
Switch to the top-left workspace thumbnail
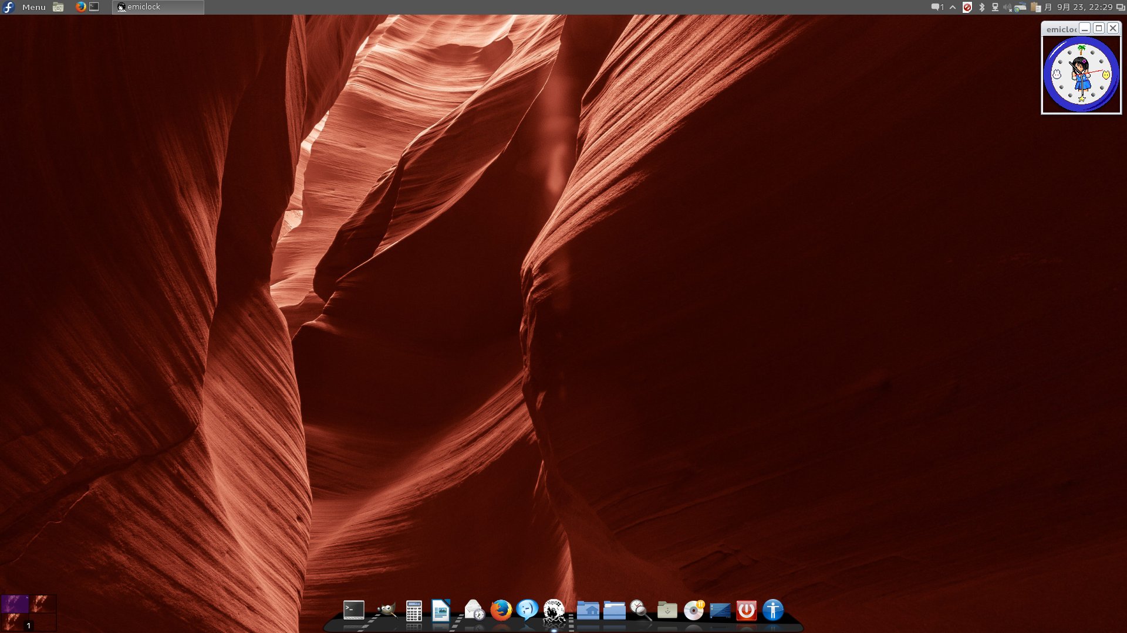point(15,603)
